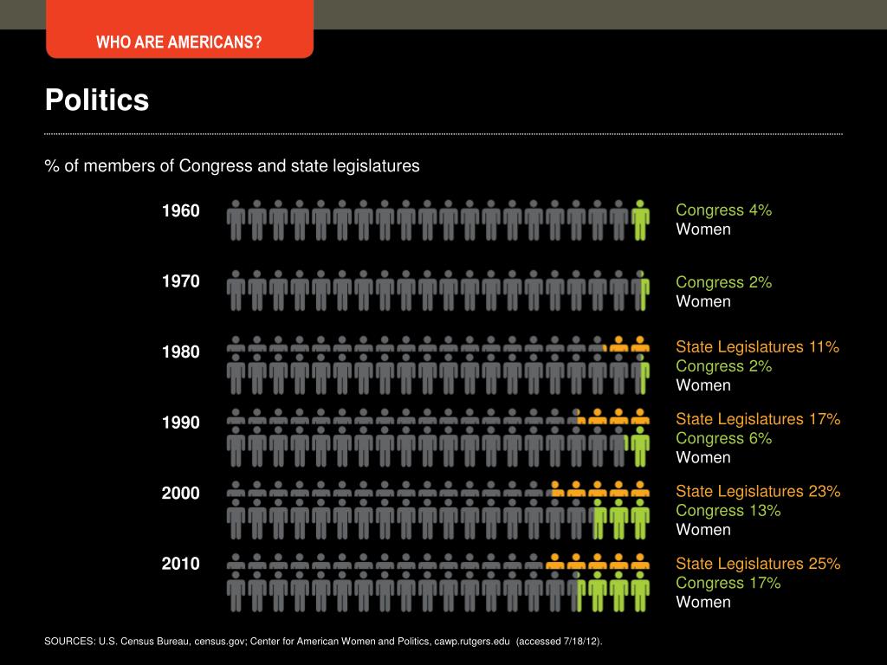Select the rightmost orange bust in 1980 row

coord(640,344)
